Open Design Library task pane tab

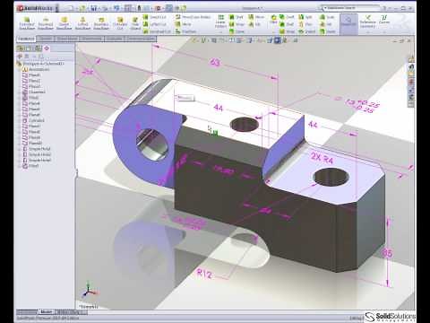tap(411, 67)
